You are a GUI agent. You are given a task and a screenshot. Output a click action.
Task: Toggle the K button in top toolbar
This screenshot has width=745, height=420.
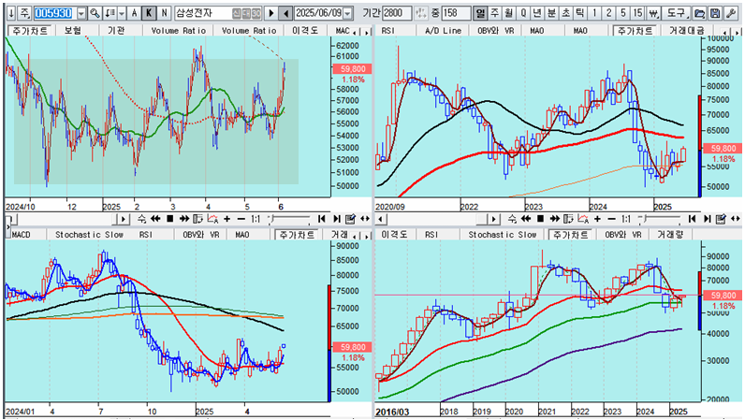coord(150,13)
